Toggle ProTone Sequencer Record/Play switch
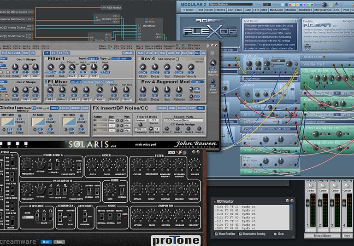 tap(70, 217)
